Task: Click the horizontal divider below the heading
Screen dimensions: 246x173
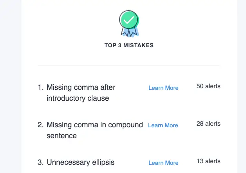Action: 128,65
